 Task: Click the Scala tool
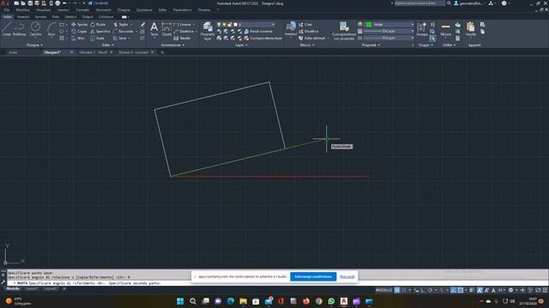tap(97, 38)
